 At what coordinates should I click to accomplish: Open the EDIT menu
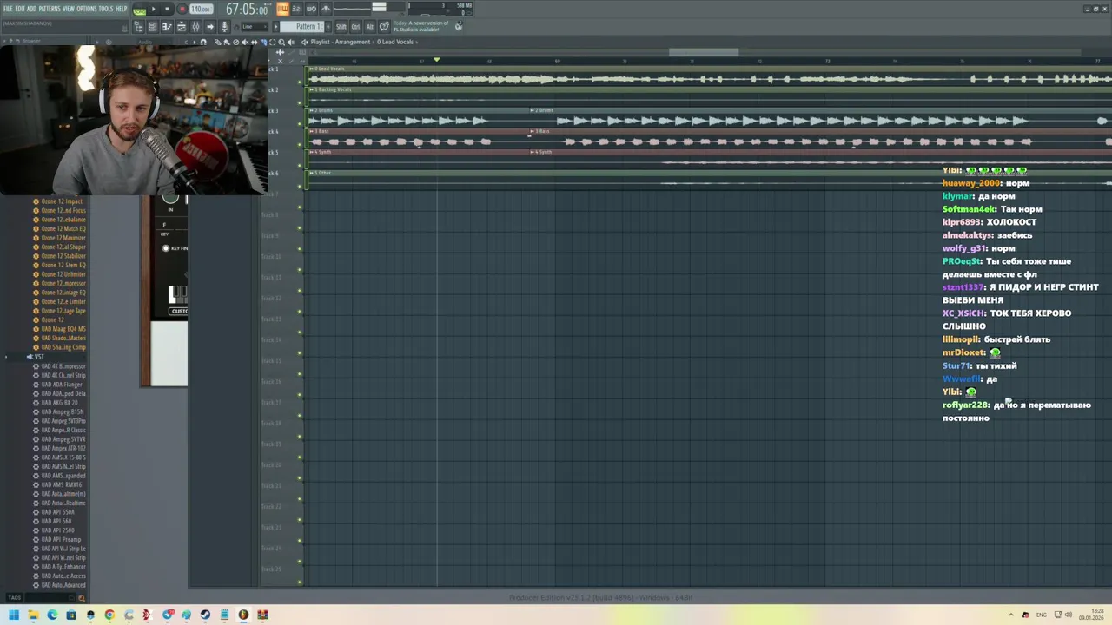pos(20,9)
